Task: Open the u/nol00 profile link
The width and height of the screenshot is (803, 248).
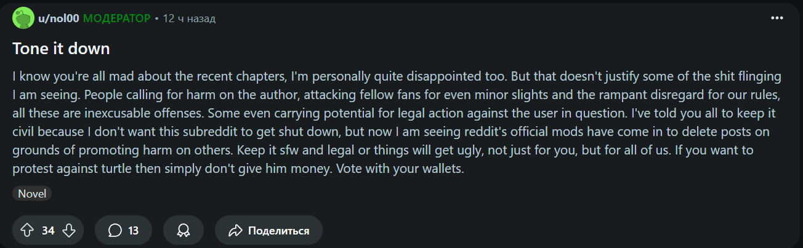Action: tap(59, 18)
